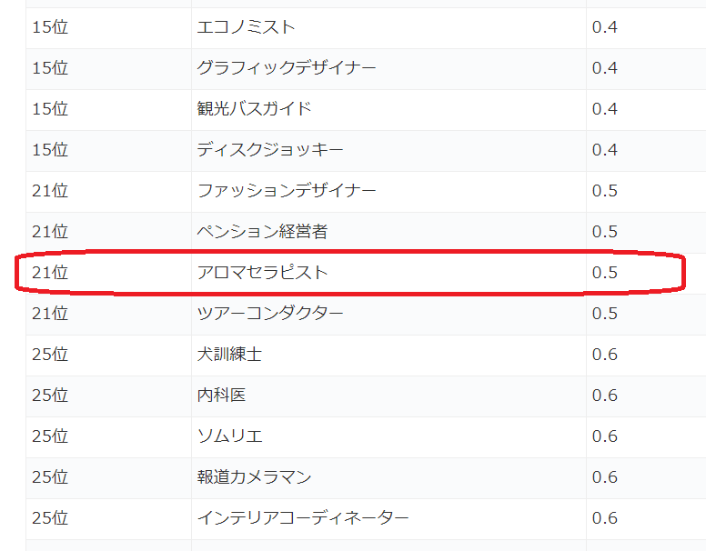Select the ファッションデザイナー cell
Screen dimensions: 706x551
287,191
